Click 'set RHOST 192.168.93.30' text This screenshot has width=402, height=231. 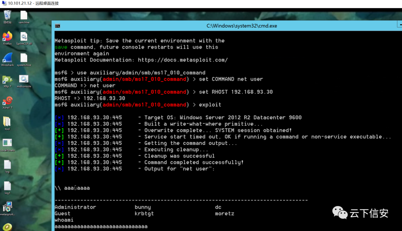click(x=236, y=92)
